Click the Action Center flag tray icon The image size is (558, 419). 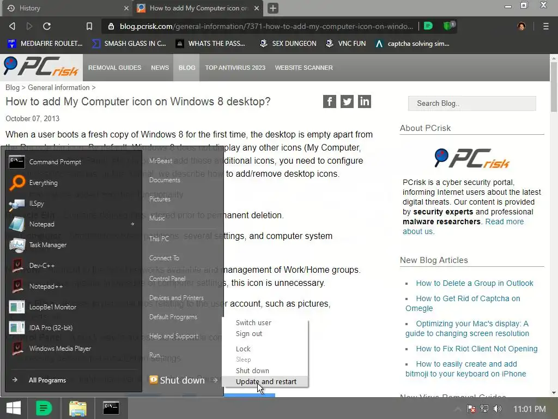pos(471,409)
